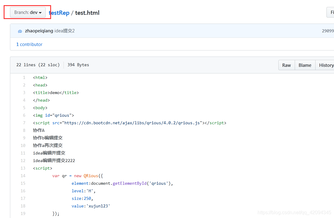Screen dimensions: 334x218
Task: Click the 协作b编辑提交 line
Action: (48, 138)
